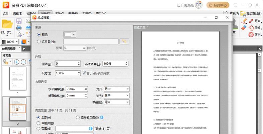Click the 打开(O)... button label
The width and height of the screenshot is (263, 134).
coord(7,32)
